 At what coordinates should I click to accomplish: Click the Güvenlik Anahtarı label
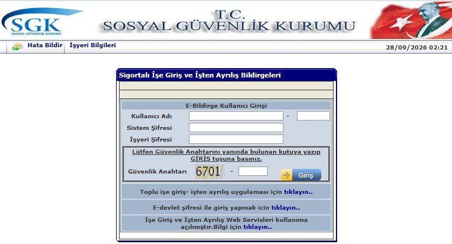157,171
